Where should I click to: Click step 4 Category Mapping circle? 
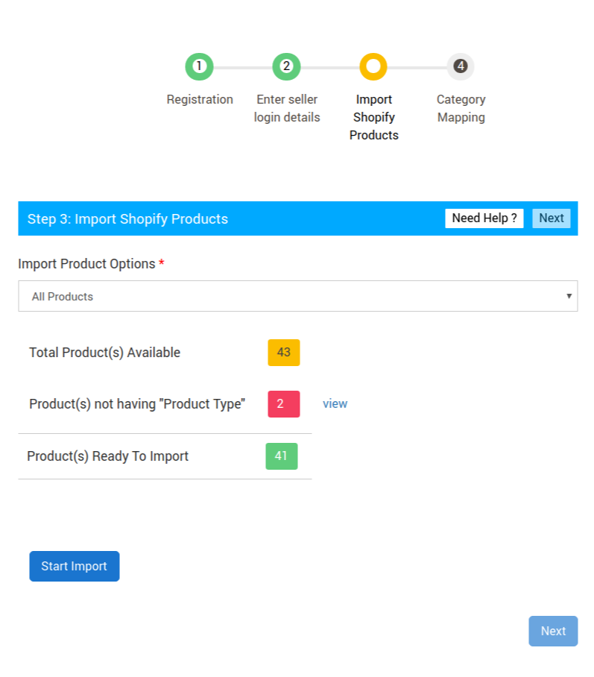coord(461,66)
